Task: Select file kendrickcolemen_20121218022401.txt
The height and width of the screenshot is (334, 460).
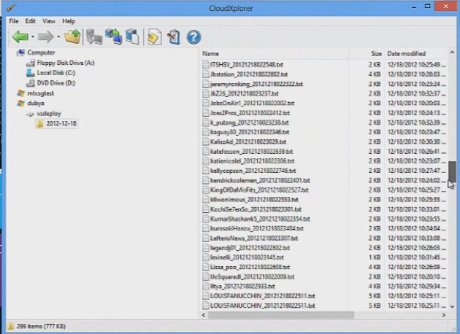Action: coord(260,180)
